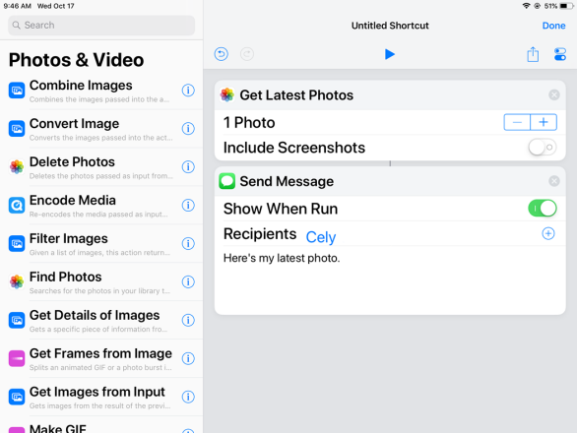Screen dimensions: 577x433
Task: Add the Convert Image action
Action: [91, 129]
